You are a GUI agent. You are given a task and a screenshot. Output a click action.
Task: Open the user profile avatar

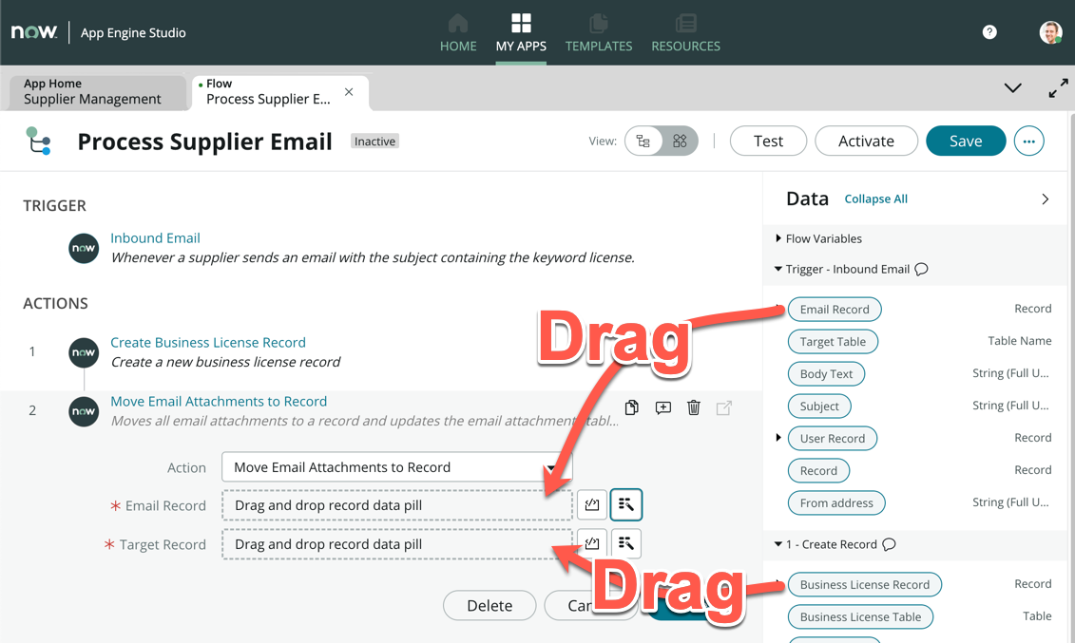1050,32
